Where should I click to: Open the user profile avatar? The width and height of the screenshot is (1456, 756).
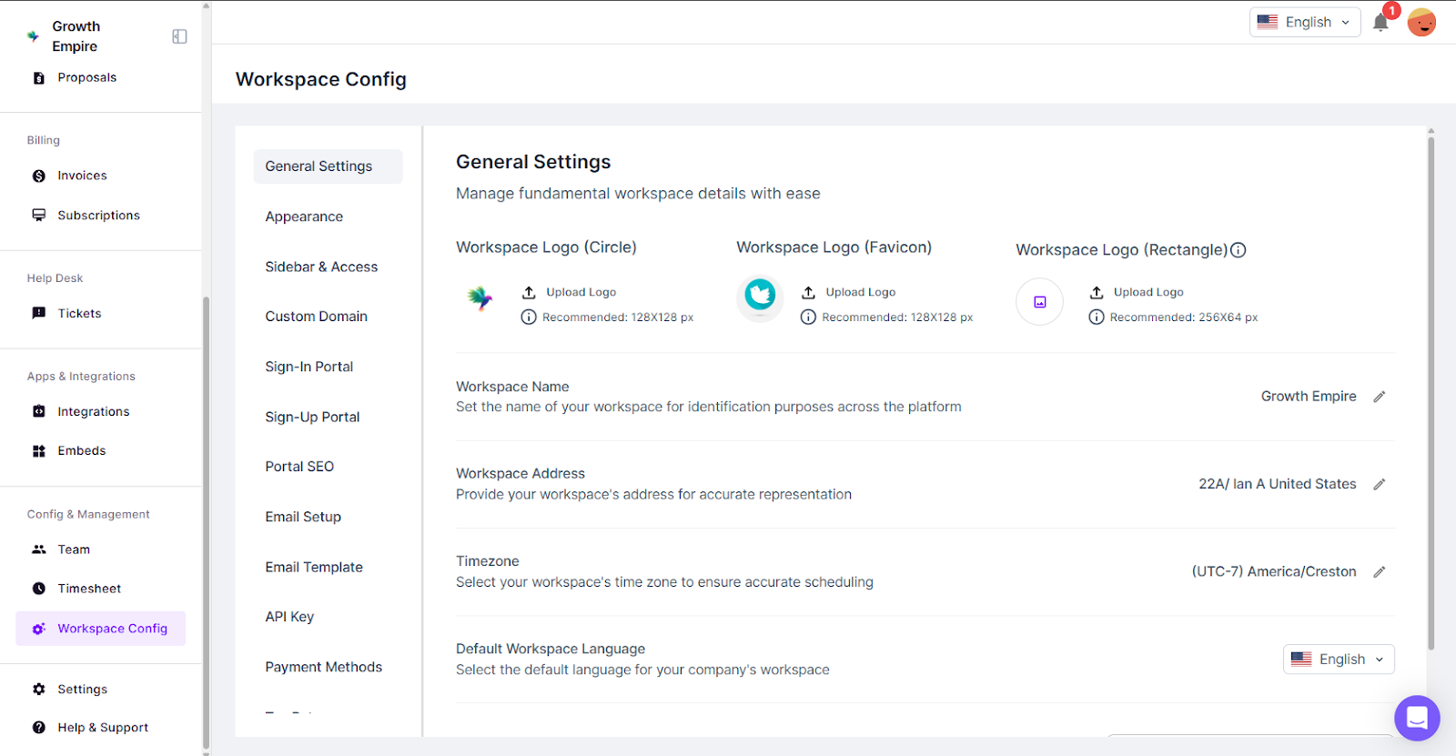1421,23
